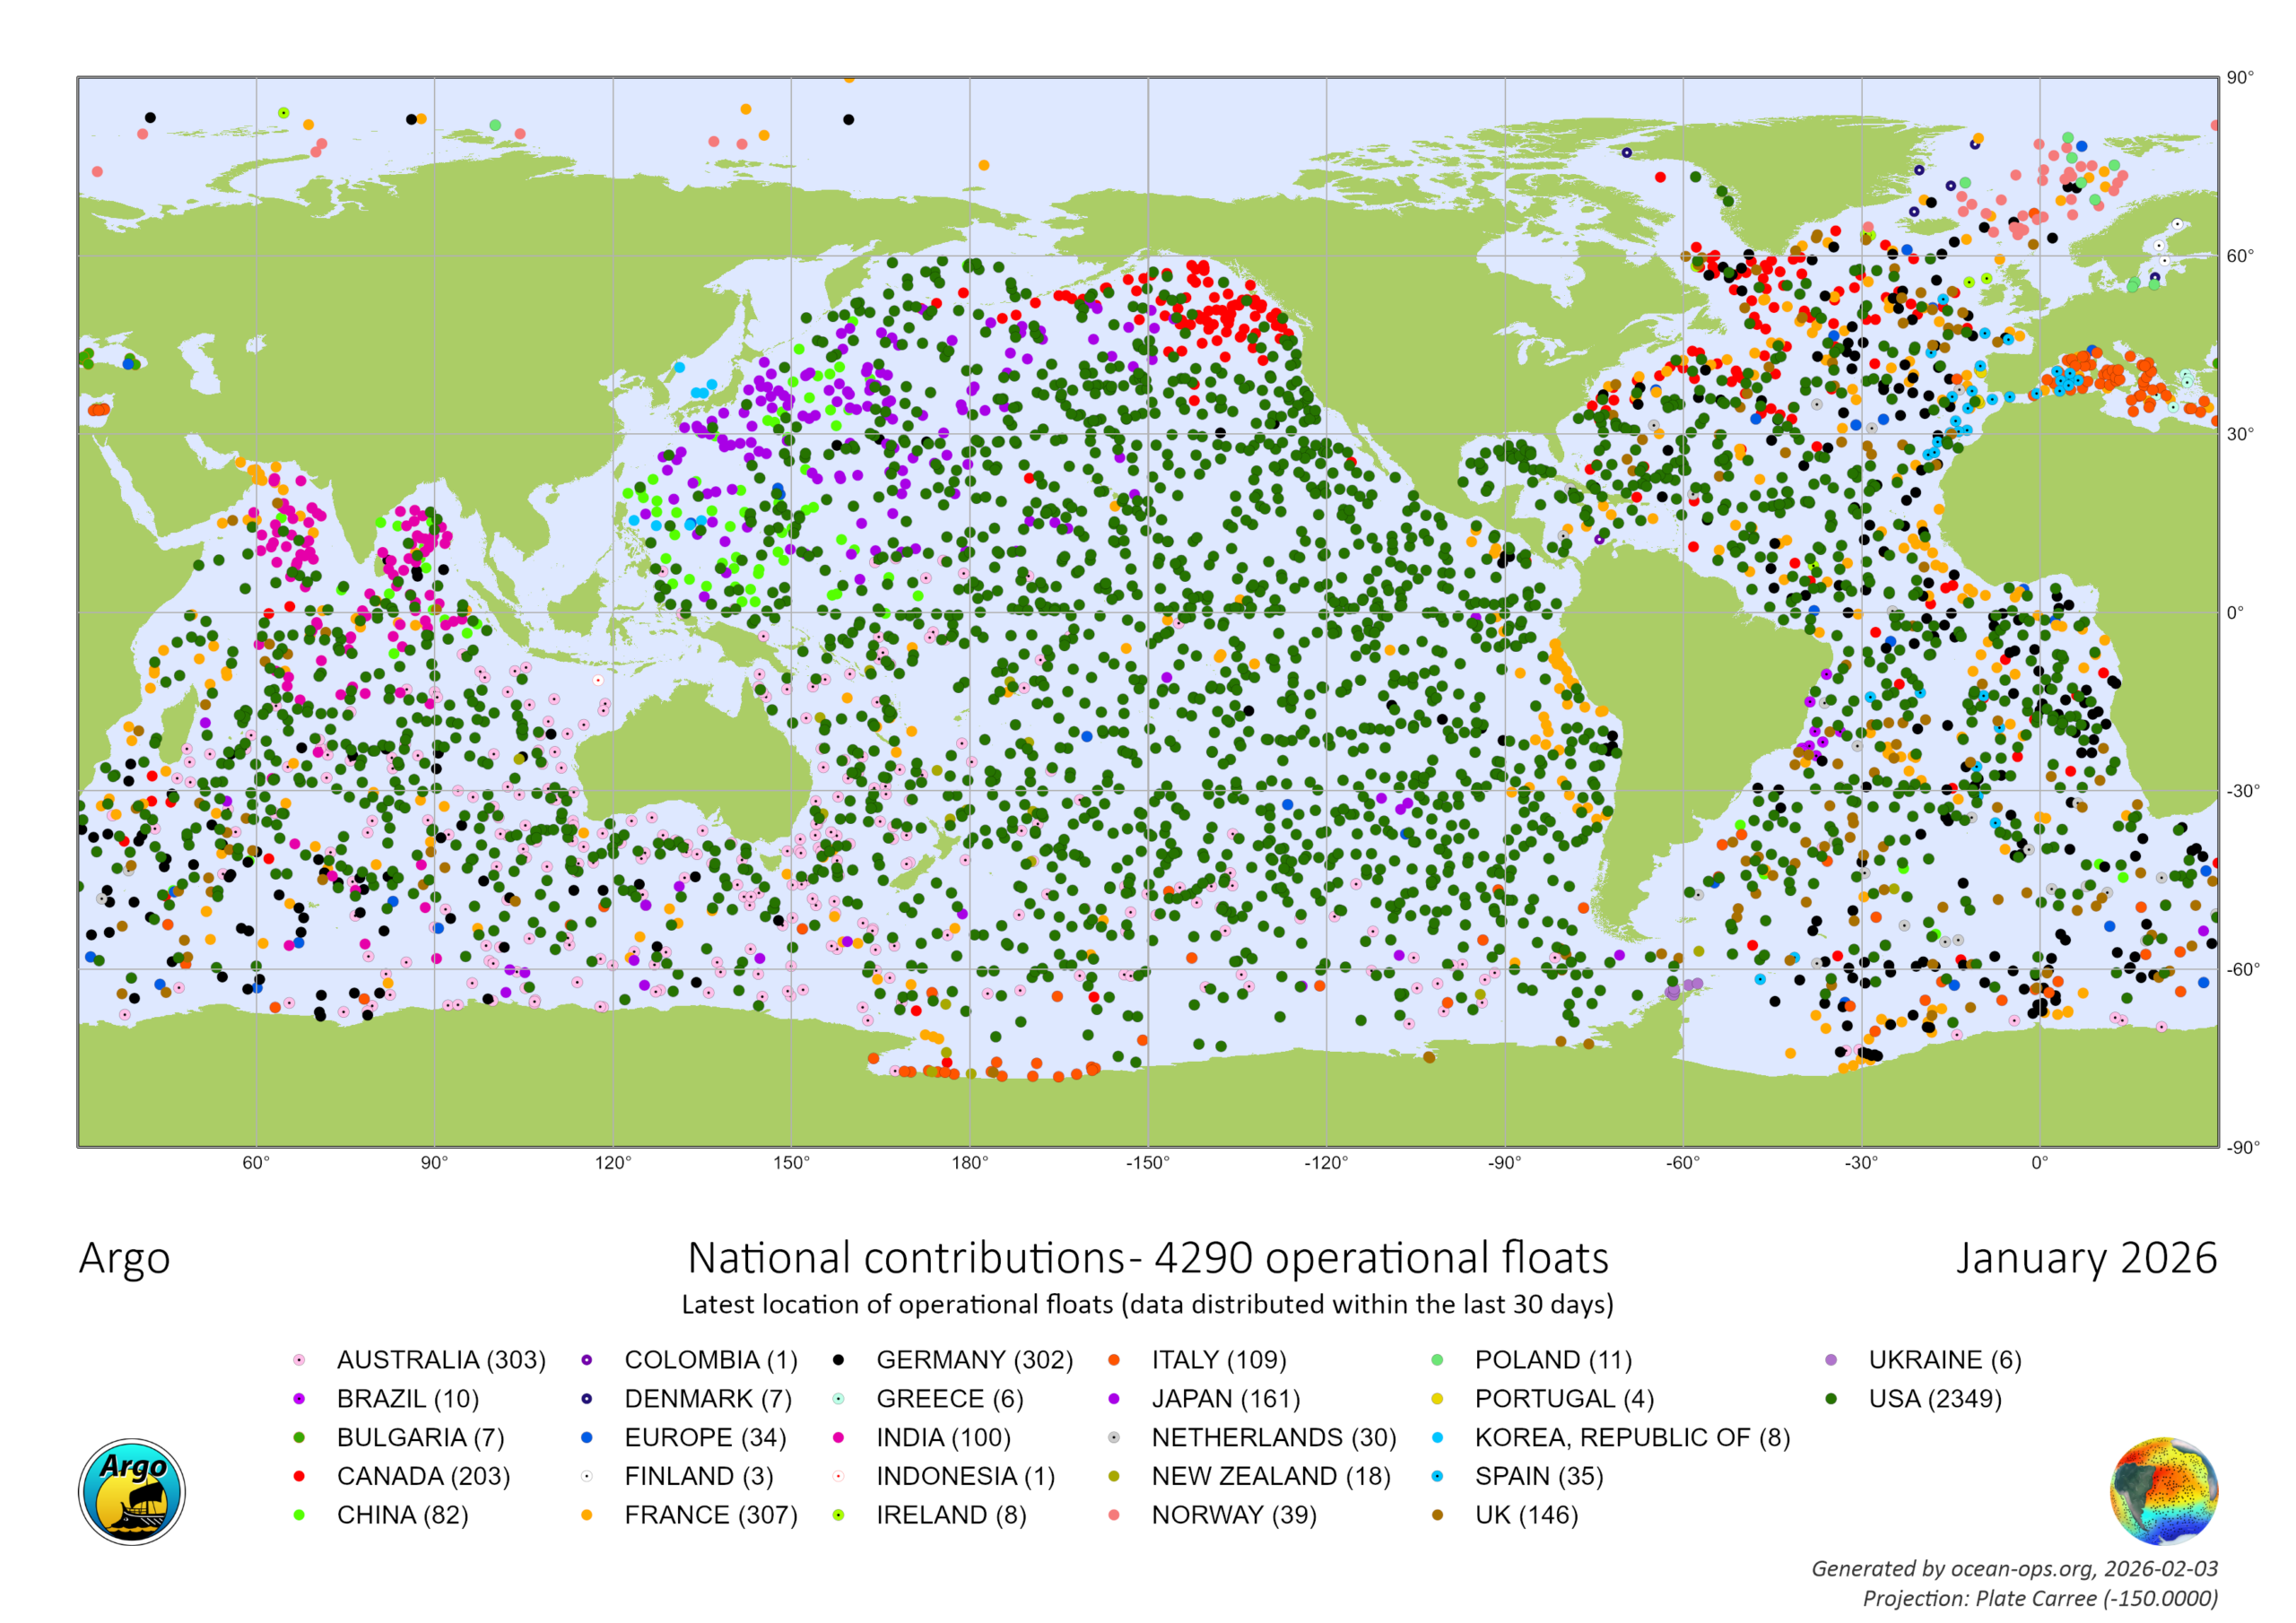Click the January 2026 date label
The width and height of the screenshot is (2296, 1623).
(2086, 1258)
